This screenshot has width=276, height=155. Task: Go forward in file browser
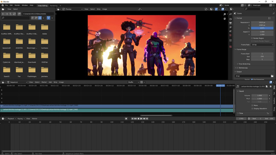[x=7, y=14]
